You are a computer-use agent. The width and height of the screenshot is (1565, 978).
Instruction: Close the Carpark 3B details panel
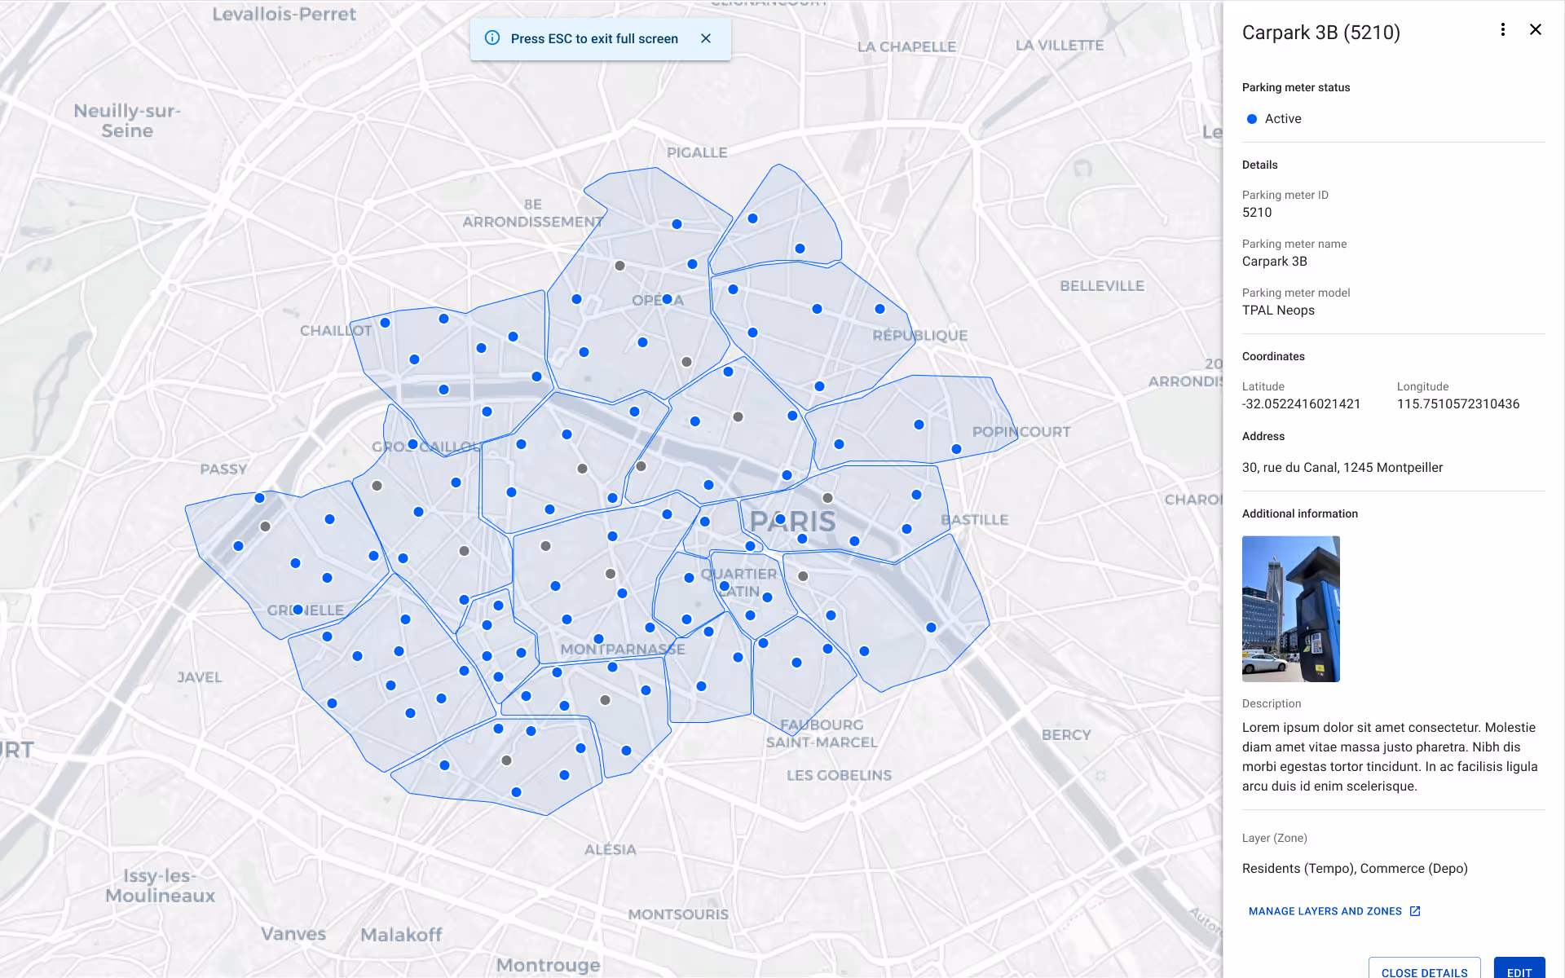coord(1535,30)
